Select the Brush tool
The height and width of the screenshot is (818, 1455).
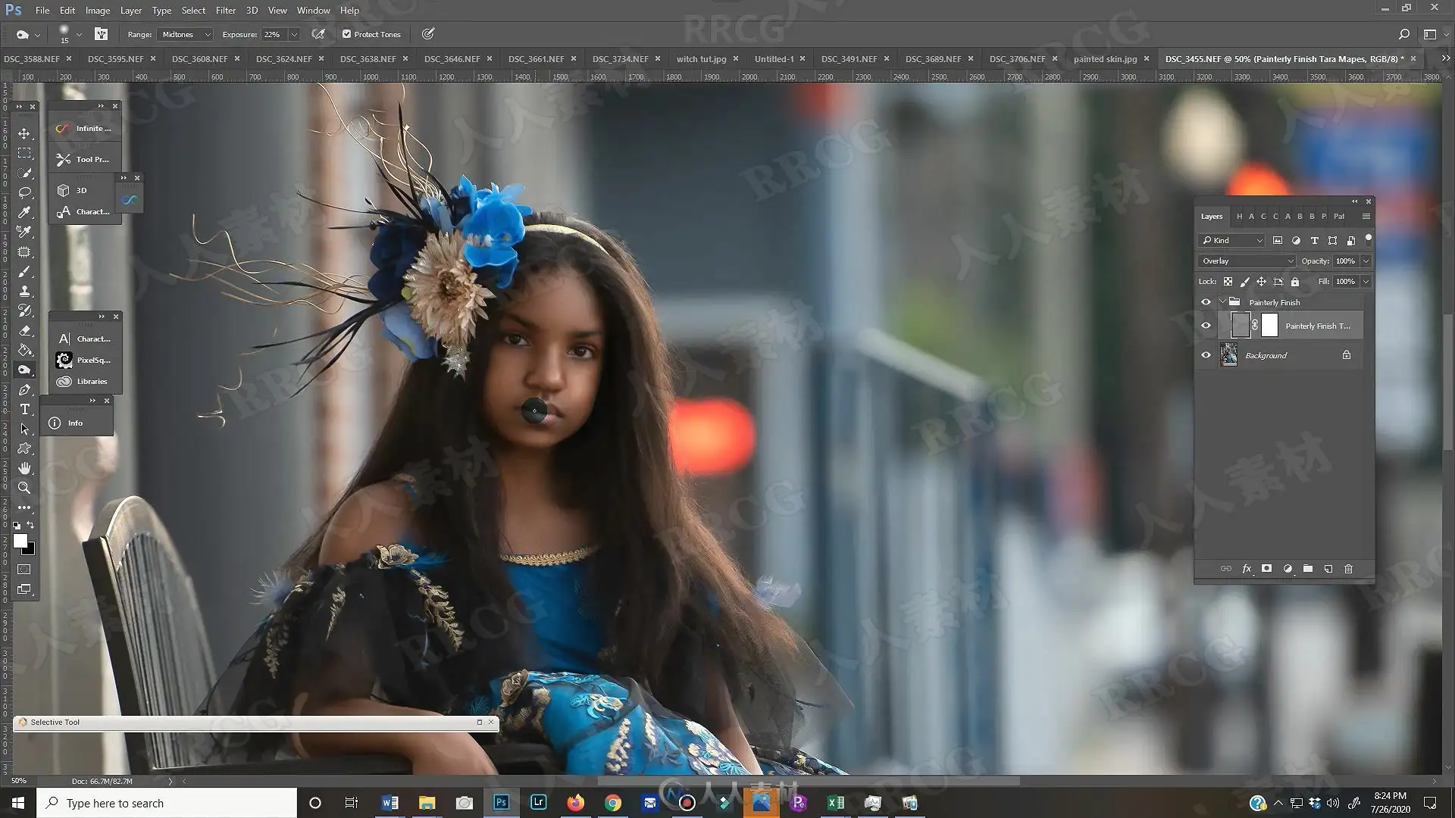[24, 271]
